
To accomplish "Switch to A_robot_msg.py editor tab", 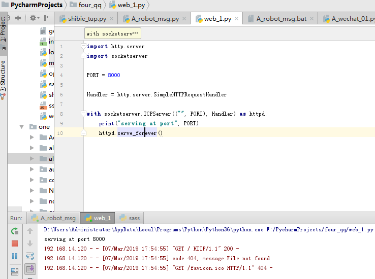I will coord(155,19).
